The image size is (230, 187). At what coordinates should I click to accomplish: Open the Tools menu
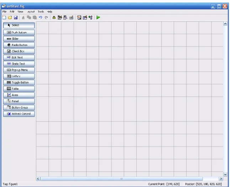pos(41,12)
